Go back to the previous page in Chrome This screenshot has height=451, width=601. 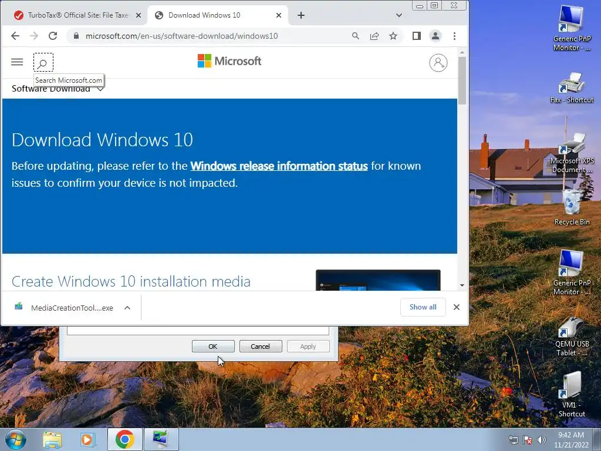point(15,36)
